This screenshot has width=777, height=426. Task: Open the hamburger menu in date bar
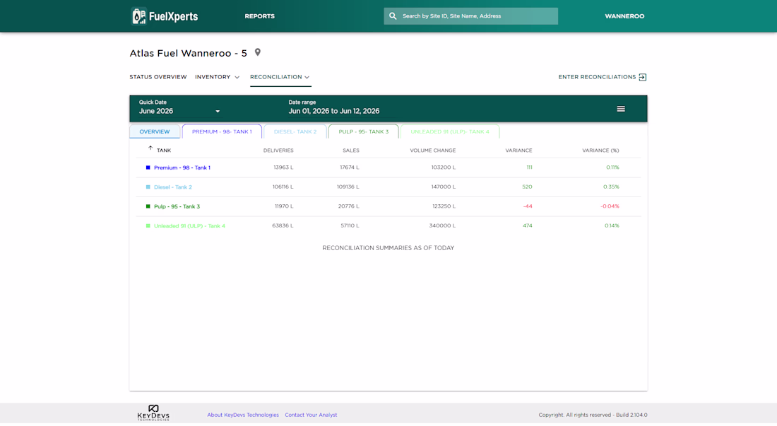621,109
